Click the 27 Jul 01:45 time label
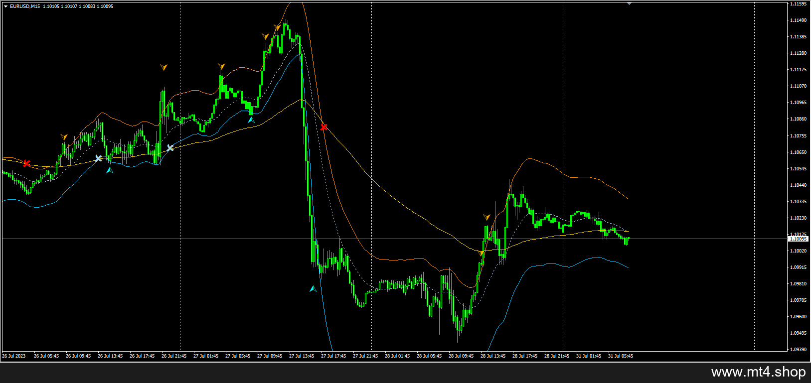The width and height of the screenshot is (811, 383). 206,356
